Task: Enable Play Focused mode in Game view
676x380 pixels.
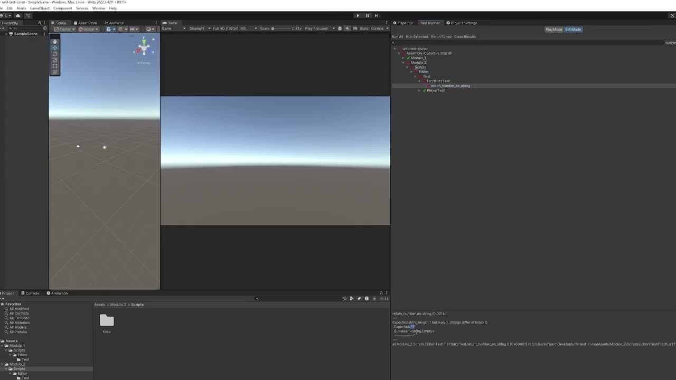Action: coord(316,28)
